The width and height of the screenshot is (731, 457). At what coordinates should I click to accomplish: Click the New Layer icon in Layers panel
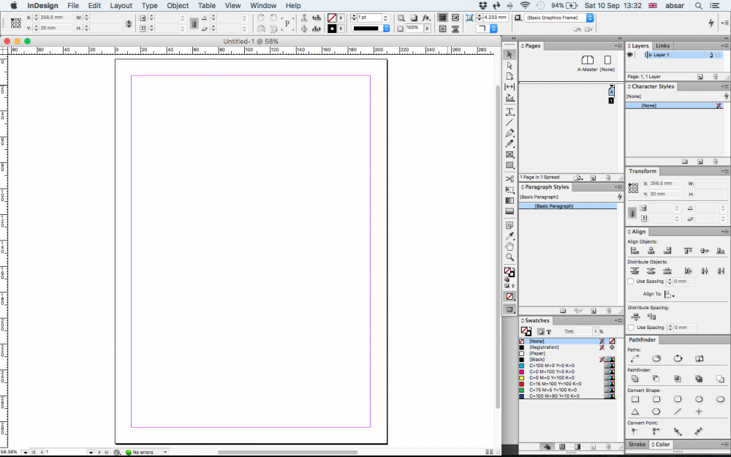click(700, 76)
